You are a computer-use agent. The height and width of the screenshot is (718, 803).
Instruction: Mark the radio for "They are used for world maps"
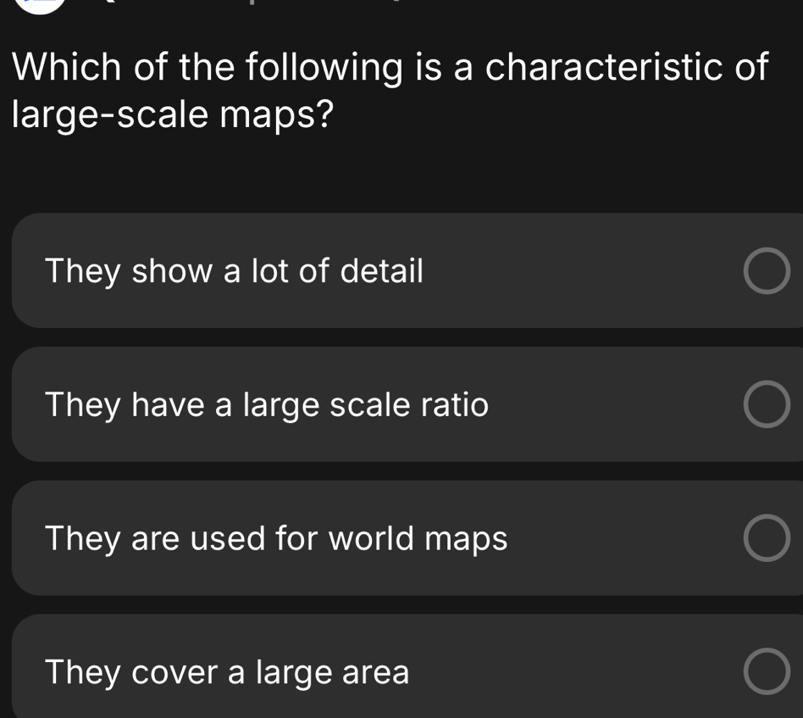coord(767,537)
